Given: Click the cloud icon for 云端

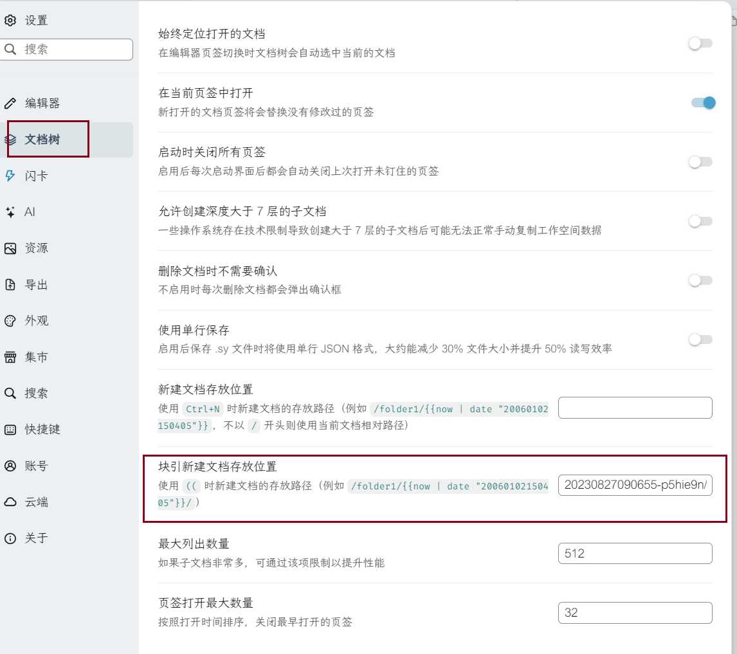Looking at the screenshot, I should pos(10,502).
